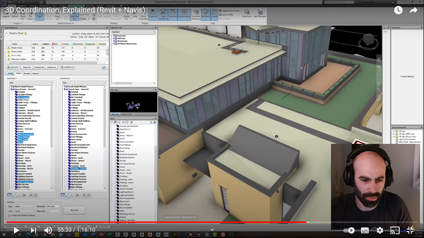This screenshot has height=238, width=424.
Task: Open Clash Detective tool in ribbon
Action: pos(163,14)
